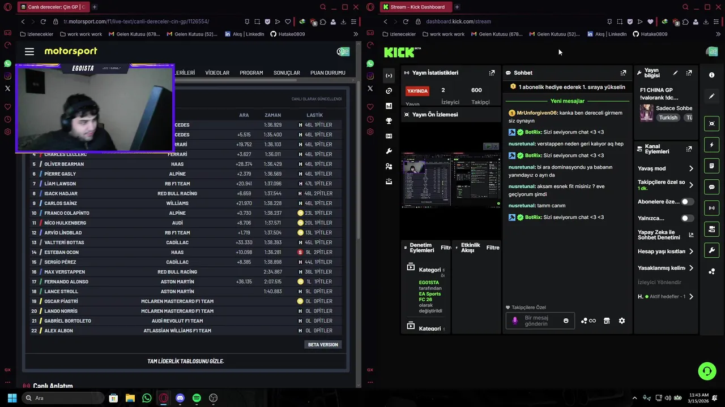Click the Yayın Ön İzlemesi stream preview
725x407 pixels.
[451, 180]
